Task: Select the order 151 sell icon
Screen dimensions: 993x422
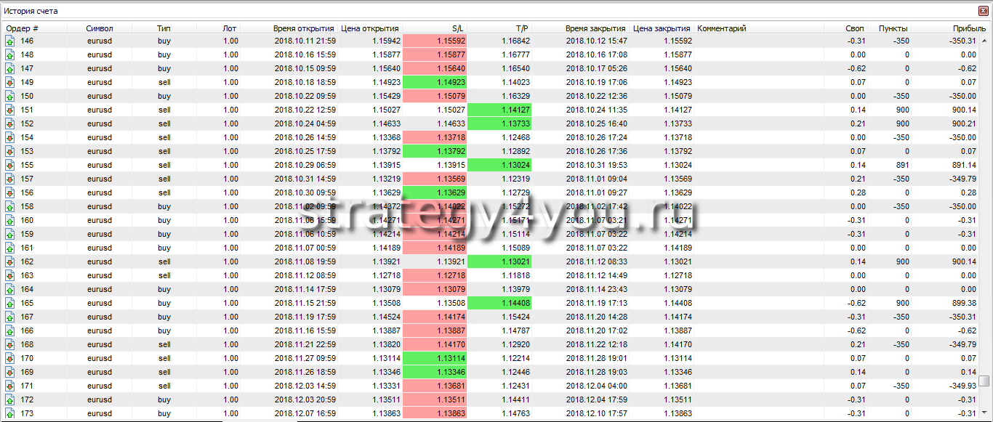Action: coord(10,110)
